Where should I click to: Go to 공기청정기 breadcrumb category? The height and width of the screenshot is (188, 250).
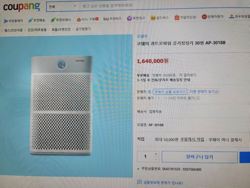tap(83, 29)
